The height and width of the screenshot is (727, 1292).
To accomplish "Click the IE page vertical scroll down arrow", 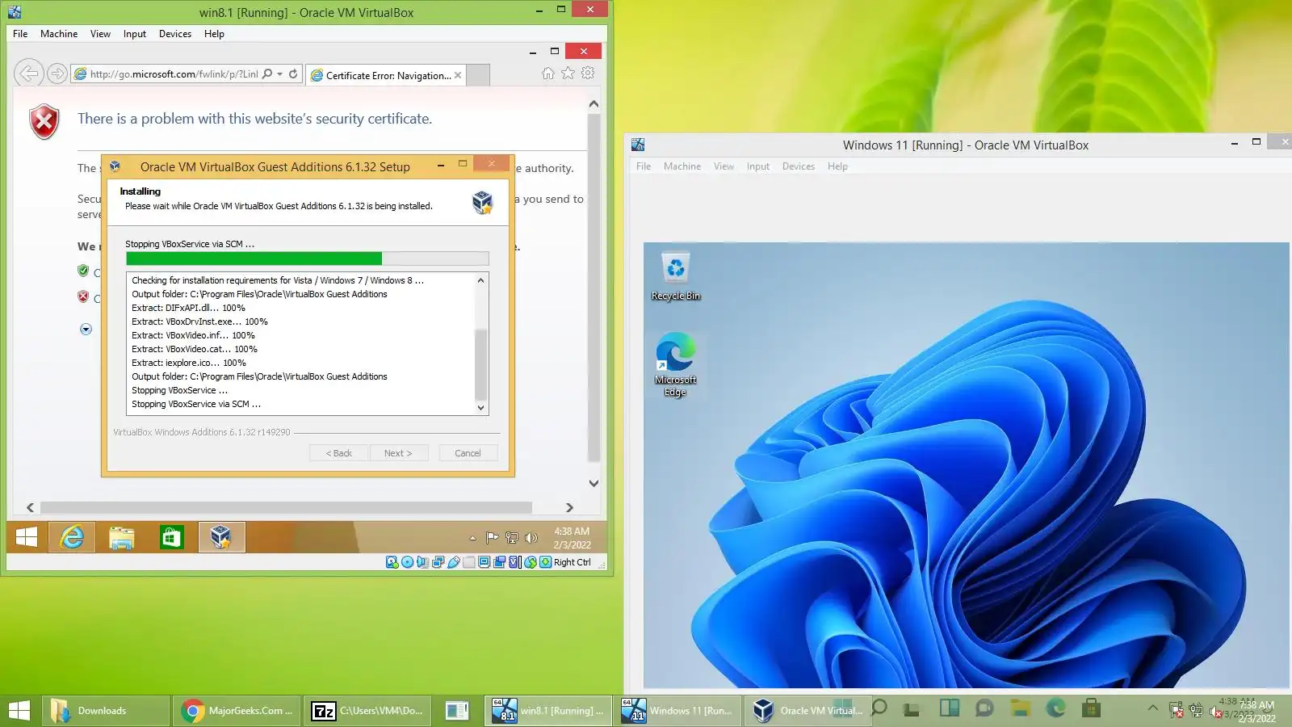I will (x=594, y=483).
